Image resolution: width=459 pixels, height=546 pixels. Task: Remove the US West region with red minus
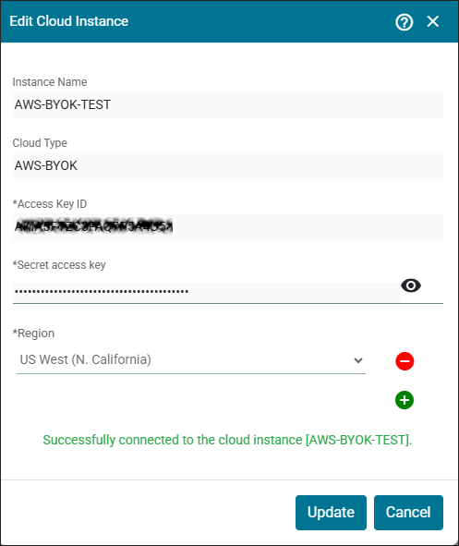tap(405, 361)
